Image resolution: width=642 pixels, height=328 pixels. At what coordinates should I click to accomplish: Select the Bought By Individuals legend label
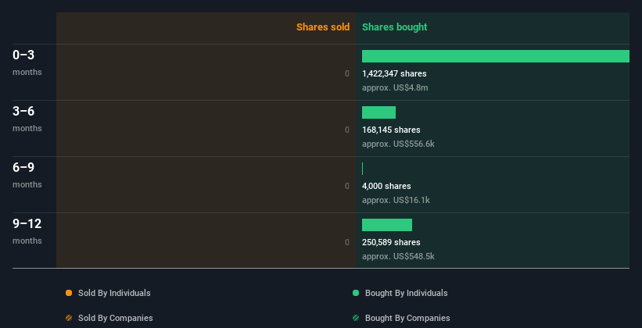point(406,293)
